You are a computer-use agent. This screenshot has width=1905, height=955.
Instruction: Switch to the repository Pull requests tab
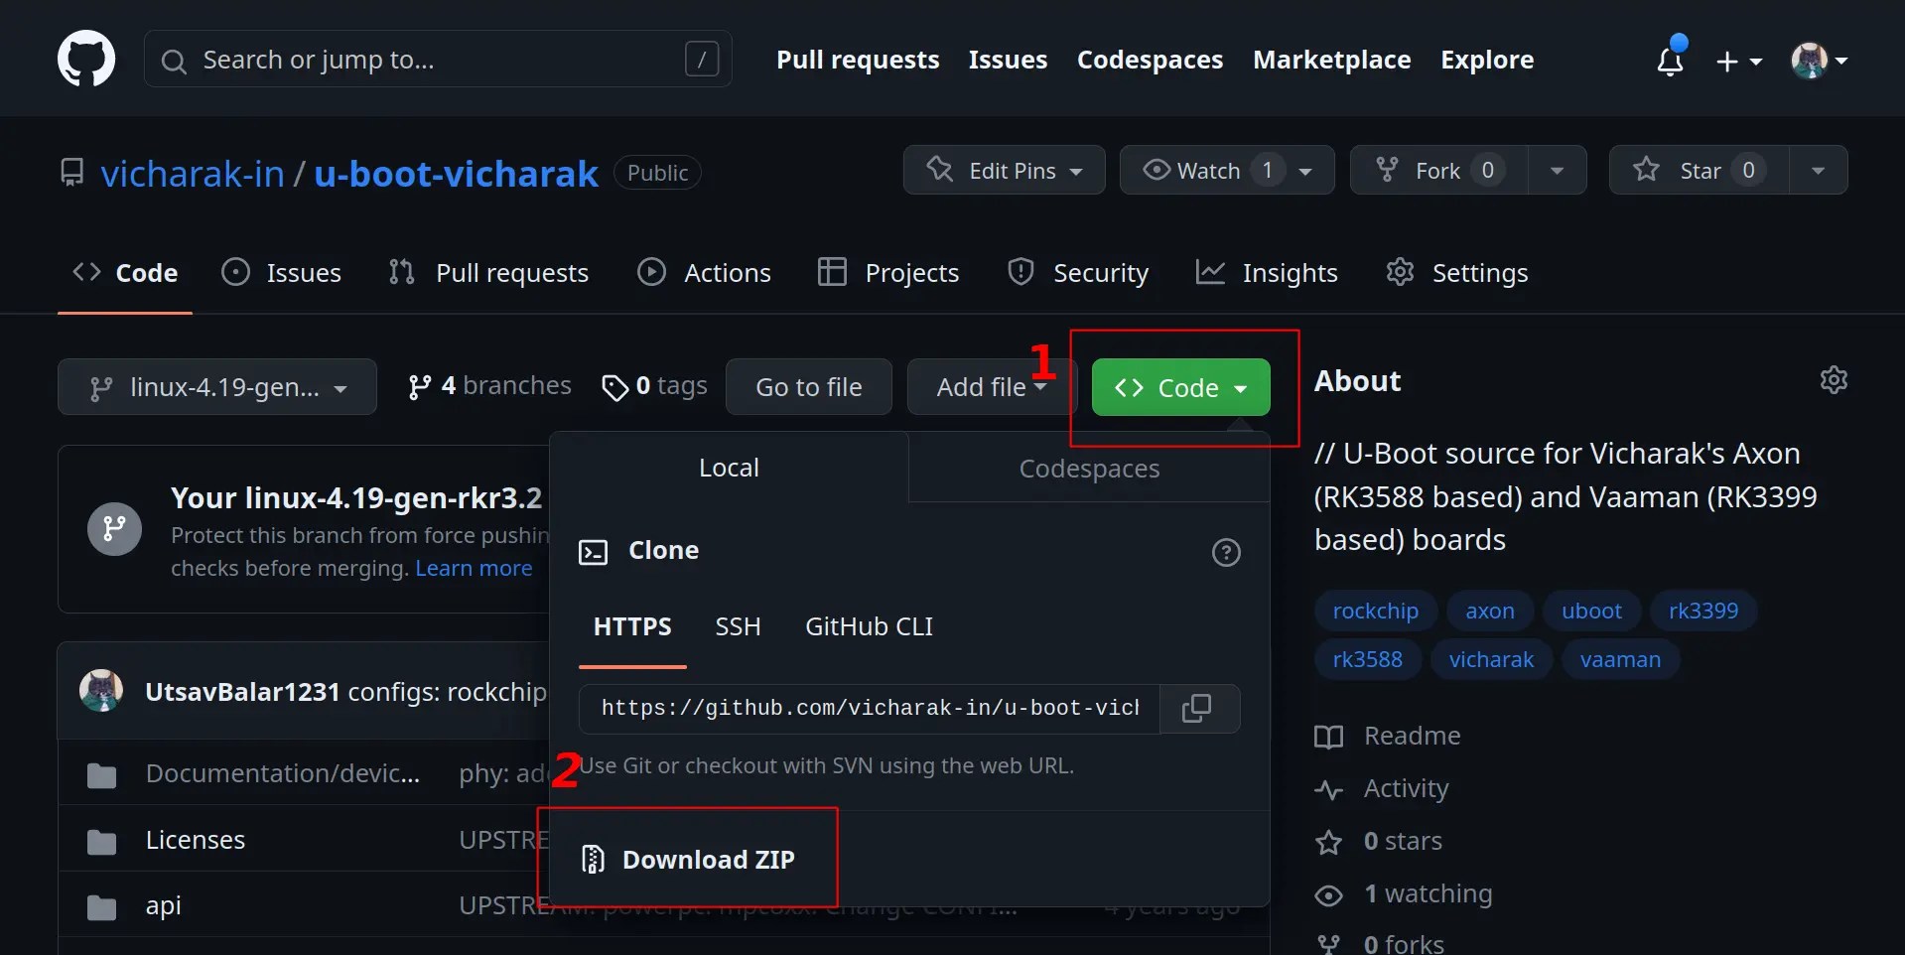[x=488, y=273]
